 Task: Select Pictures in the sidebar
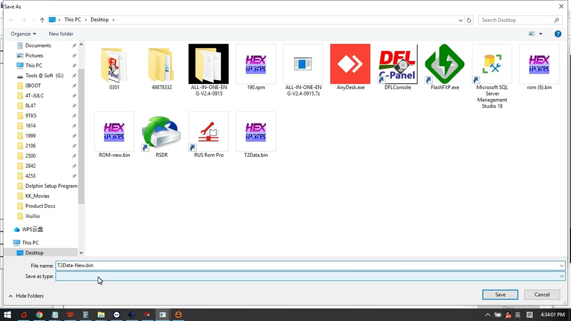coord(34,56)
